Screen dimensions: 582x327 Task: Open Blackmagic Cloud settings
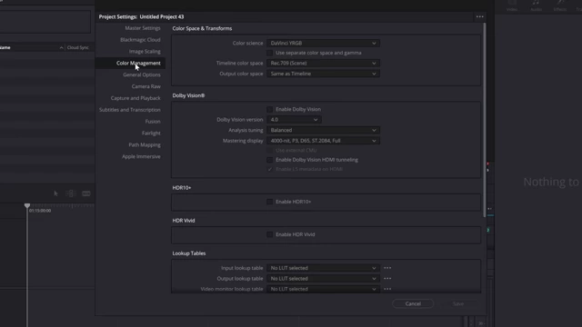point(140,40)
